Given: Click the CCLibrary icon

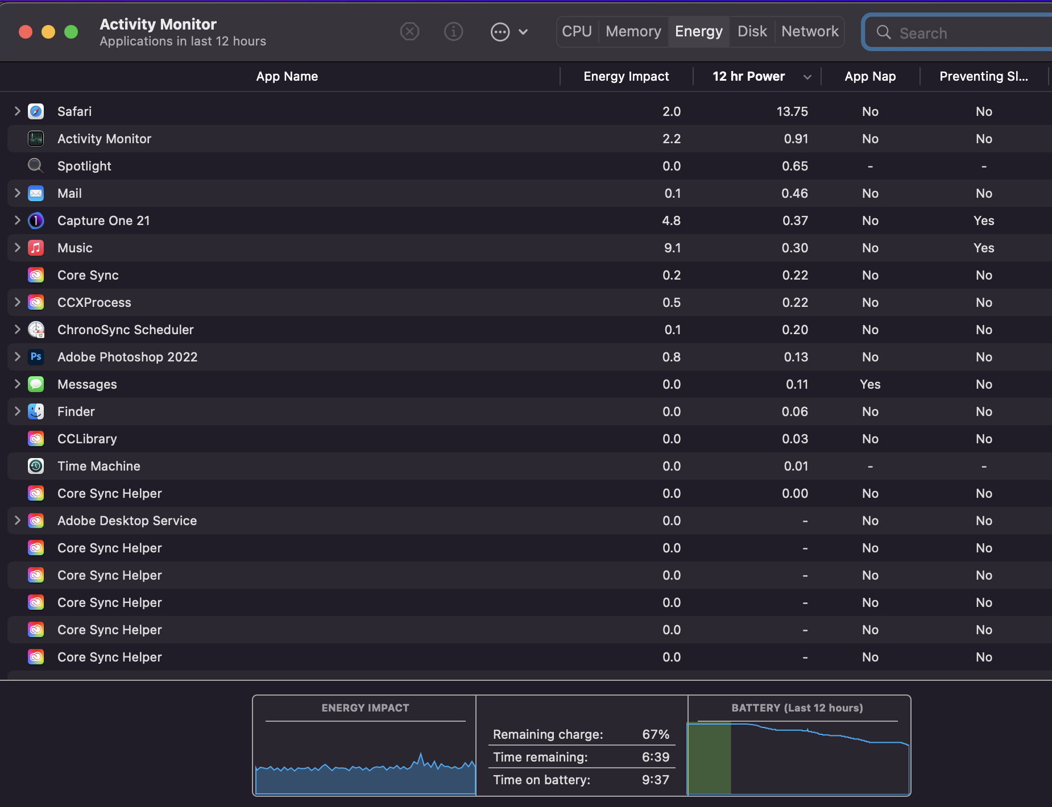Looking at the screenshot, I should click(x=36, y=439).
